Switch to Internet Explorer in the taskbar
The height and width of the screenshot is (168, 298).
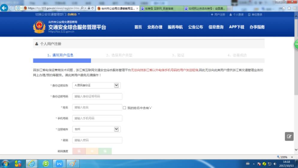pos(31,164)
